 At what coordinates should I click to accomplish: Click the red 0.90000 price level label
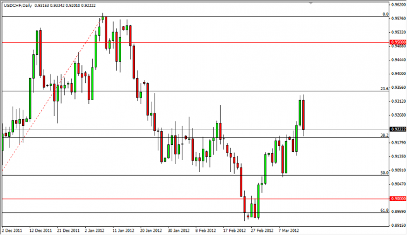coord(398,198)
